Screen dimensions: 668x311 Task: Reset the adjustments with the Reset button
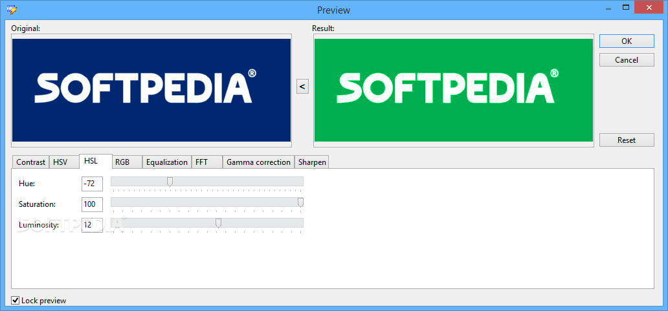627,140
